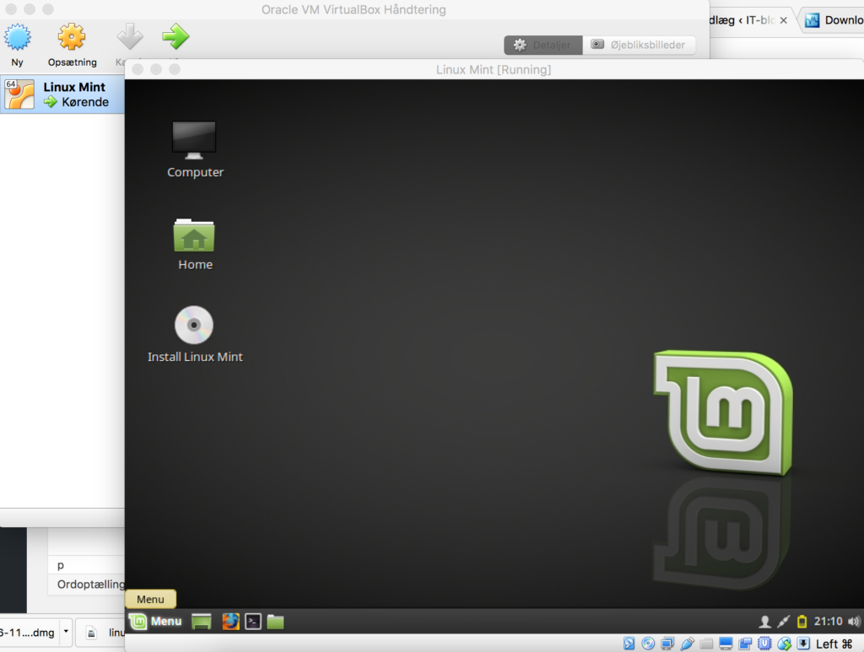The width and height of the screenshot is (864, 652).
Task: Close the IT-blog browser tab
Action: click(784, 20)
